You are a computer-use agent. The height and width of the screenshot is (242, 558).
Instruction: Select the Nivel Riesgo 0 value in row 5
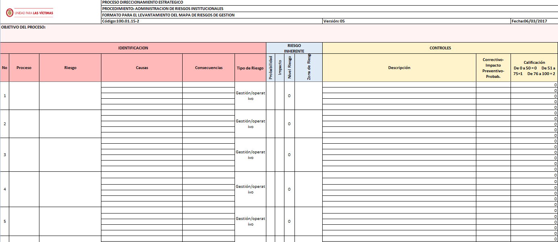(x=289, y=222)
